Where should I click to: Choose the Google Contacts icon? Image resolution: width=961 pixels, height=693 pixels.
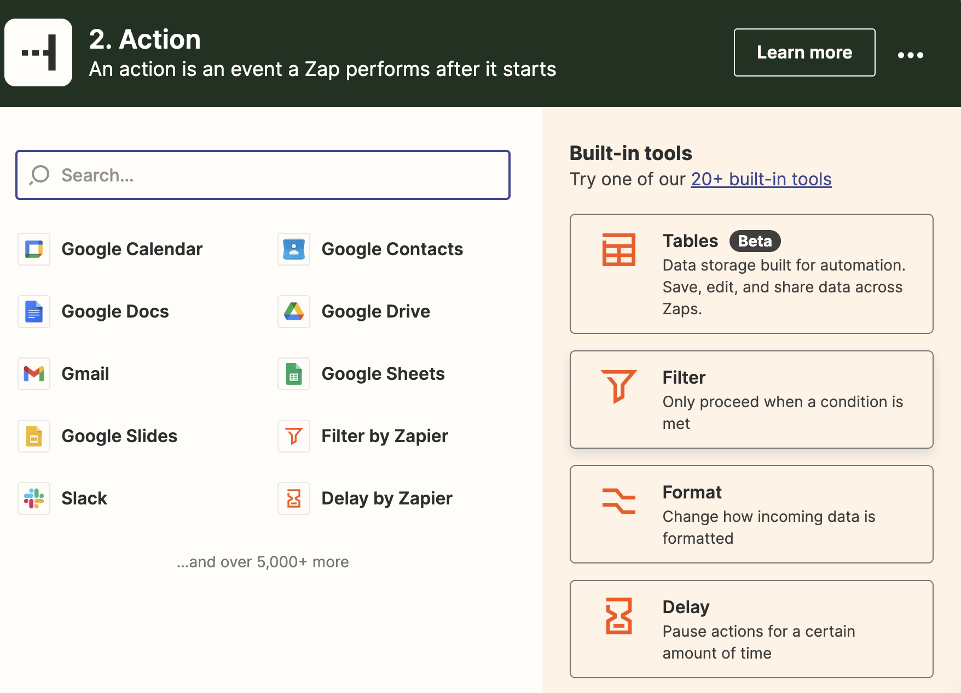(x=294, y=249)
